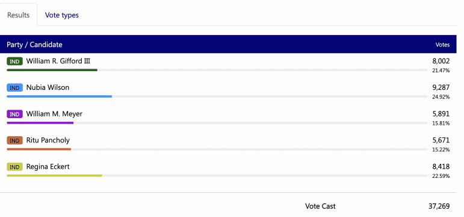Image resolution: width=464 pixels, height=217 pixels.
Task: Click the green vote bar for Gifford
Action: click(x=52, y=70)
